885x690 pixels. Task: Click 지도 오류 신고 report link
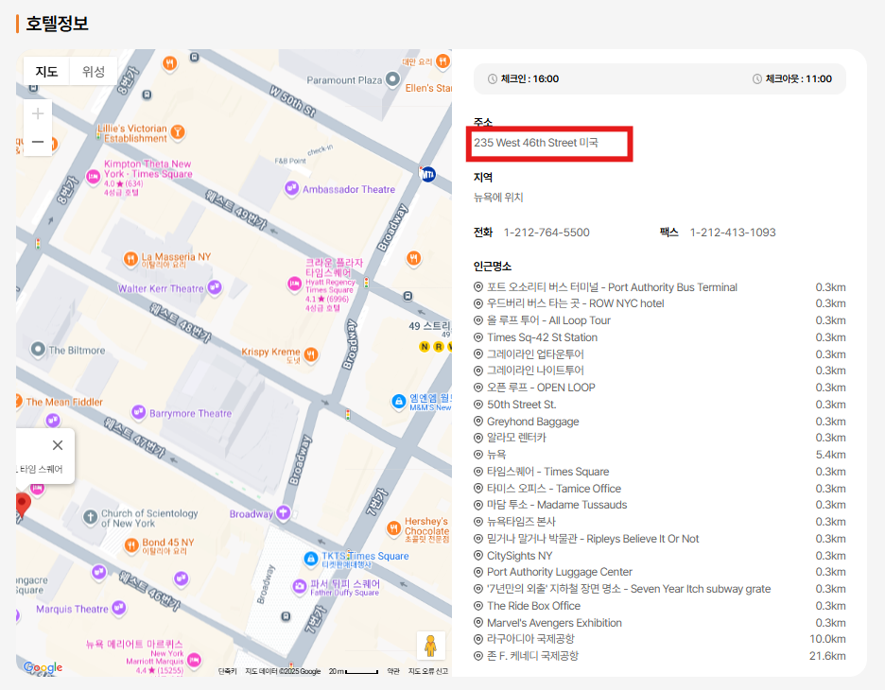pyautogui.click(x=427, y=671)
